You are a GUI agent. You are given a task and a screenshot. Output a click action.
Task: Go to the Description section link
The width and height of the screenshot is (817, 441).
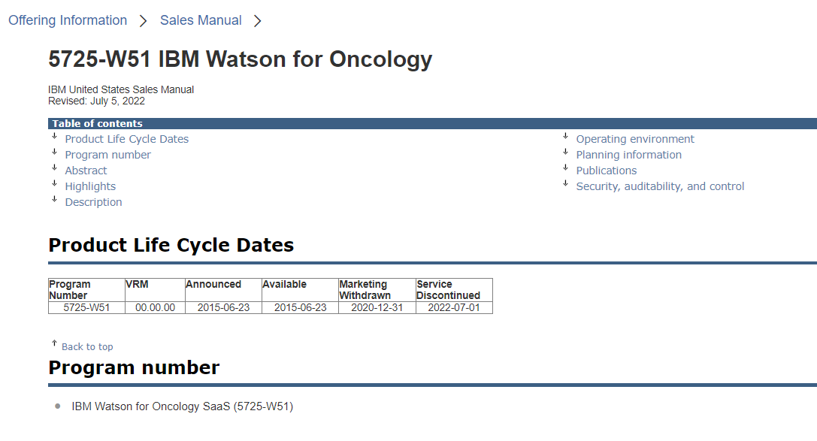[93, 202]
